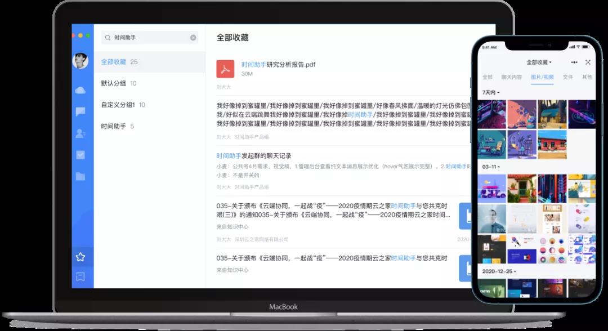Open the 全部收藏 dropdown on the phone

click(x=539, y=62)
